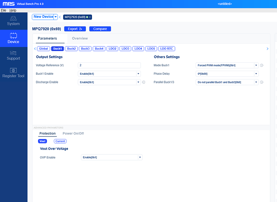The image size is (277, 202).
Task: Expand the OVP Enable dropdown
Action: pos(111,157)
